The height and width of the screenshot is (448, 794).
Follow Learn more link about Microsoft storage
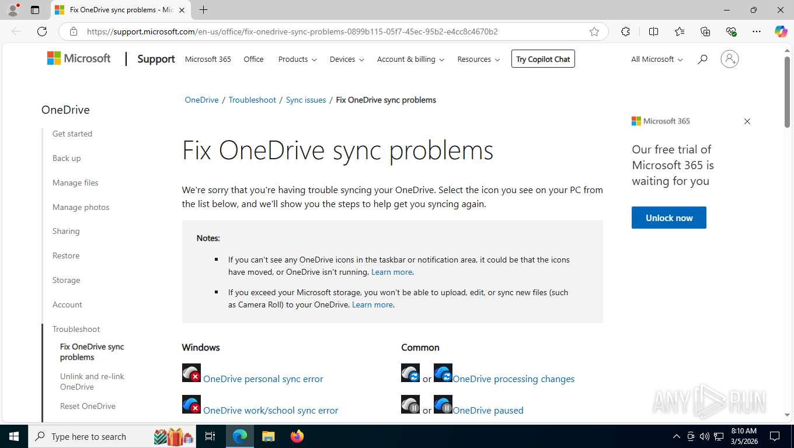pos(372,304)
